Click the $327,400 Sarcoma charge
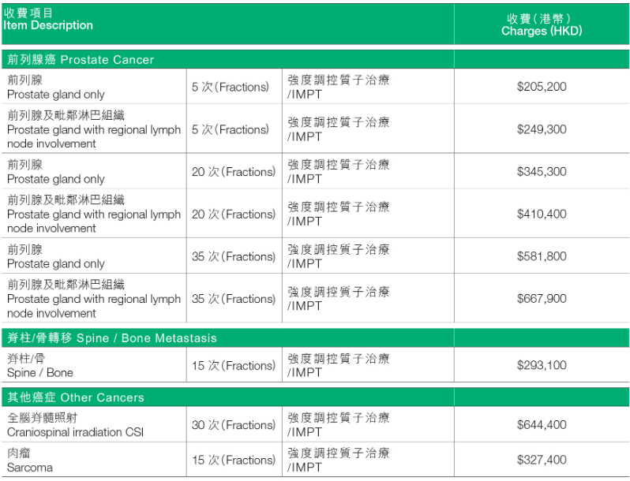This screenshot has height=481, width=630. pos(542,460)
